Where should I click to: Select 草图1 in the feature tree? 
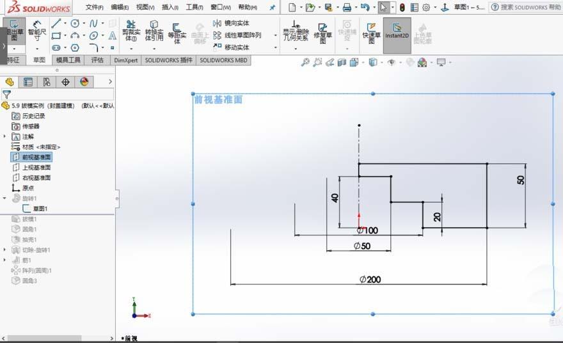click(35, 209)
